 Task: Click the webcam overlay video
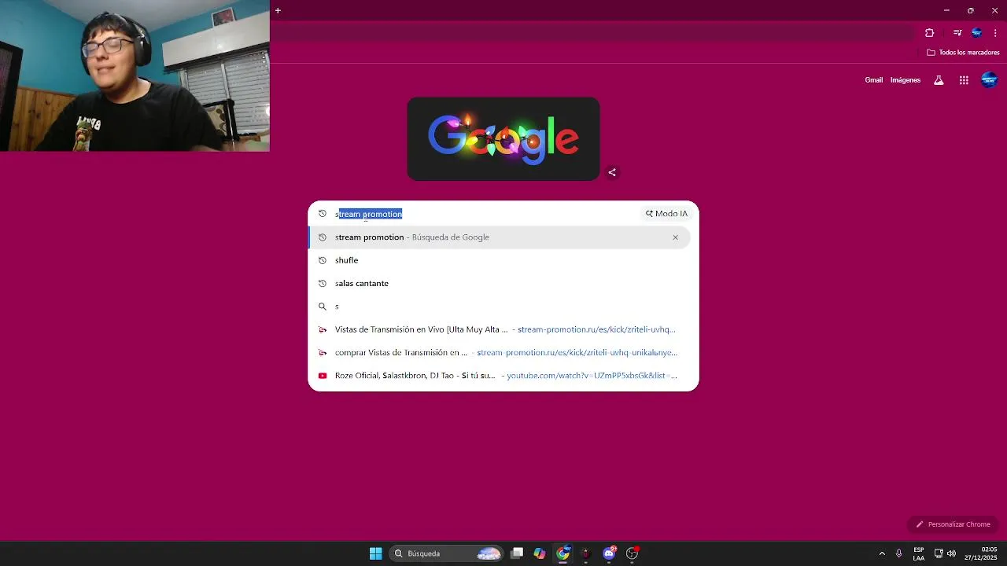pos(135,75)
